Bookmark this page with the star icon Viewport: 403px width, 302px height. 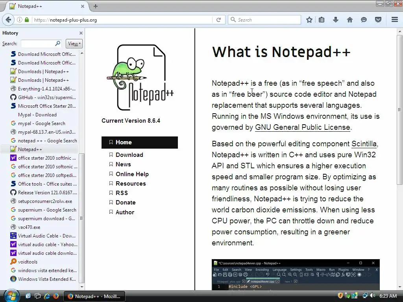[x=309, y=20]
